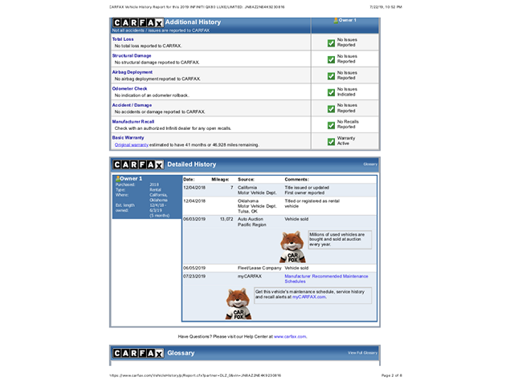The height and width of the screenshot is (385, 514).
Task: Click the green check for Airbag Deployment
Action: pyautogui.click(x=331, y=75)
